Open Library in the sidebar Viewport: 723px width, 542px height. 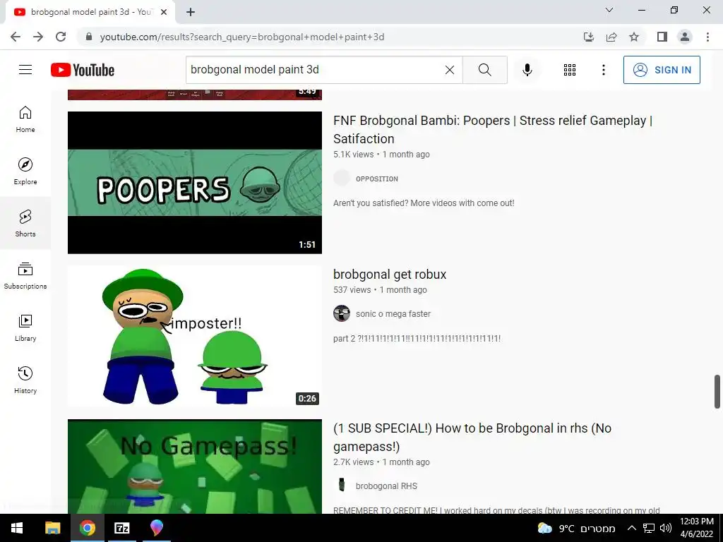(25, 327)
